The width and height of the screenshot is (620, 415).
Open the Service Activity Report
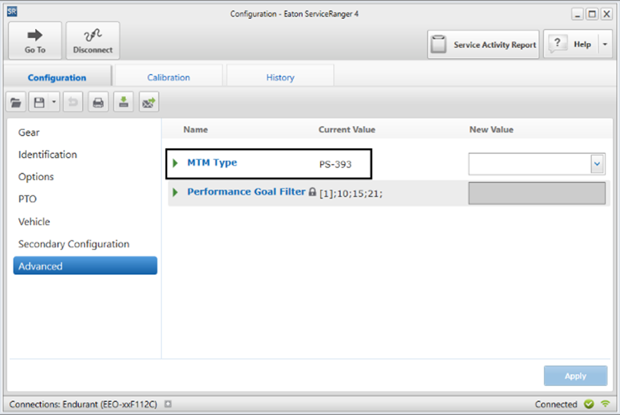483,44
